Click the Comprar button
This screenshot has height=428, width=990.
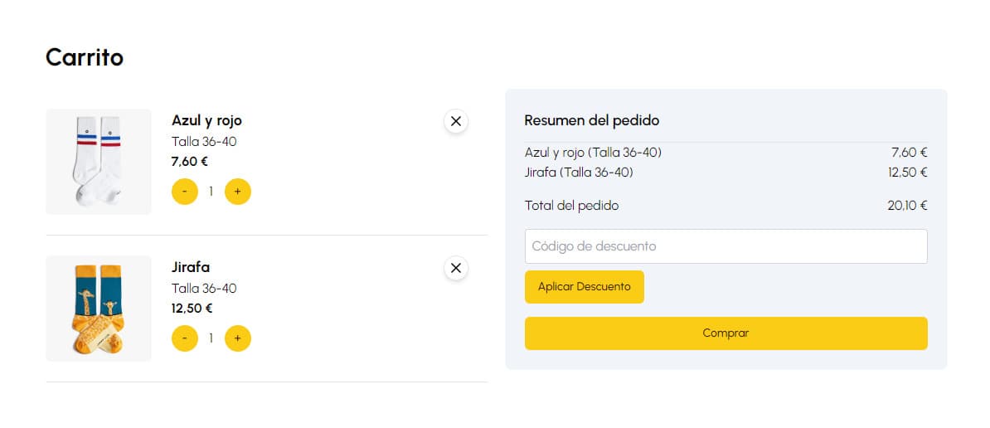tap(726, 333)
